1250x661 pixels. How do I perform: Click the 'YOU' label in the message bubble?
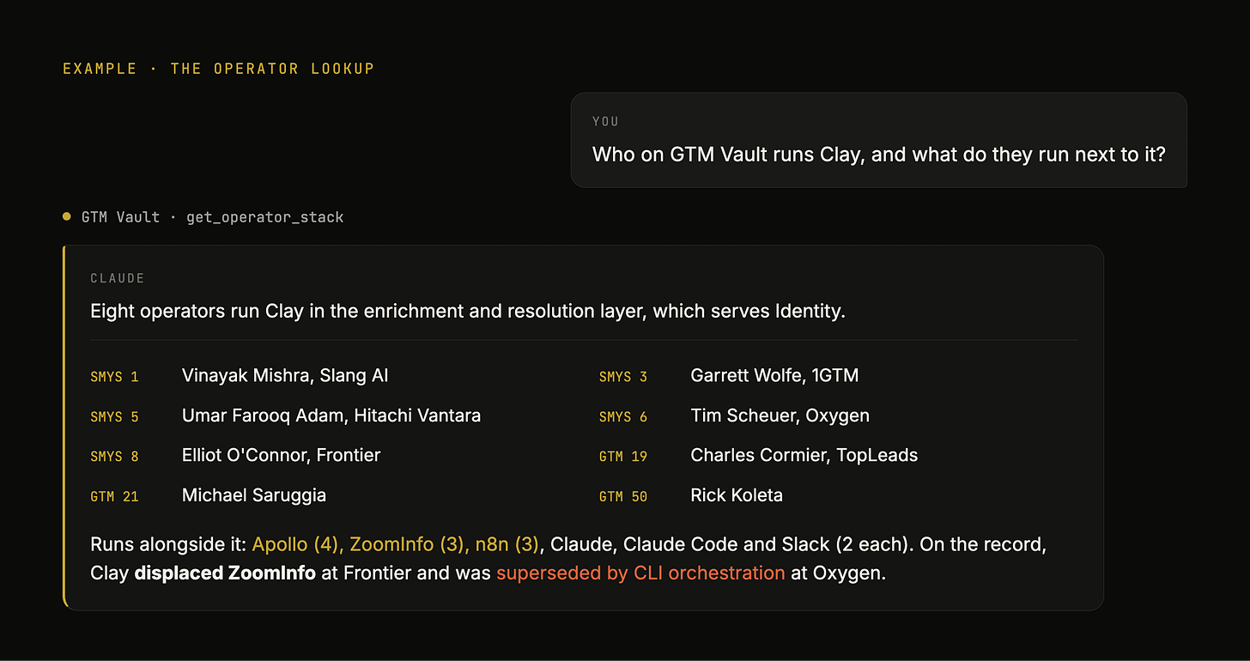(x=605, y=122)
